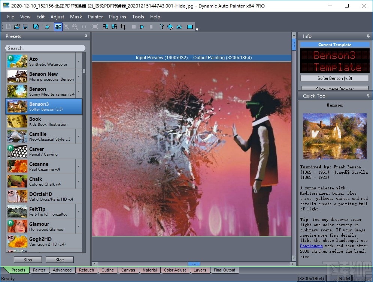Click the Save toolbar icon

(25, 27)
